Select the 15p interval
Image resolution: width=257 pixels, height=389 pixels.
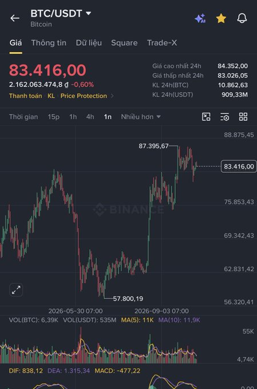(54, 117)
